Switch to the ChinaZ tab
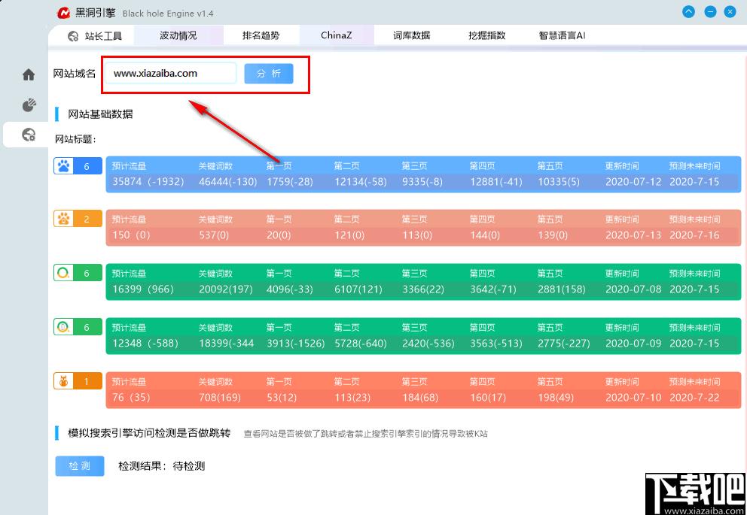The image size is (747, 515). (337, 35)
